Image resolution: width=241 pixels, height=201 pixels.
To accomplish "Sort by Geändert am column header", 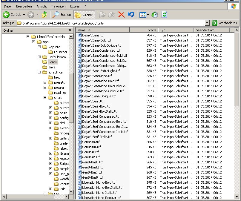I will tap(212, 30).
